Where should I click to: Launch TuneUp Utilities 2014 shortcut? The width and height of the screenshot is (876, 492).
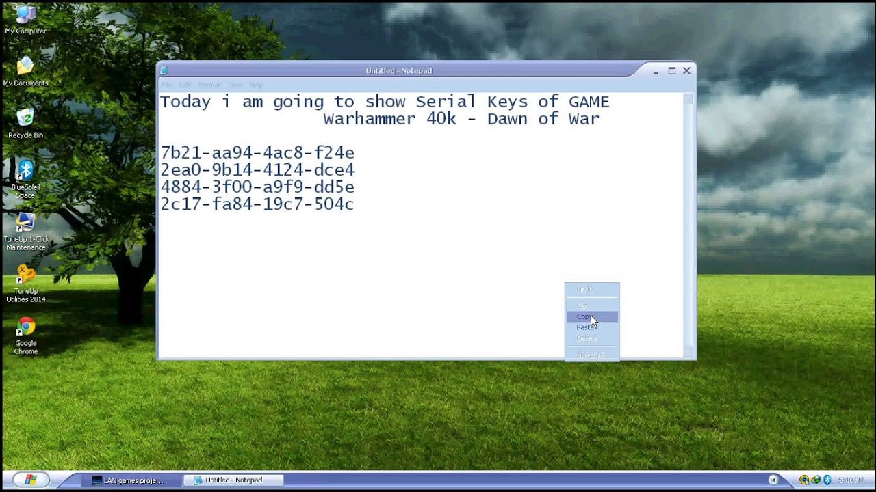(25, 284)
